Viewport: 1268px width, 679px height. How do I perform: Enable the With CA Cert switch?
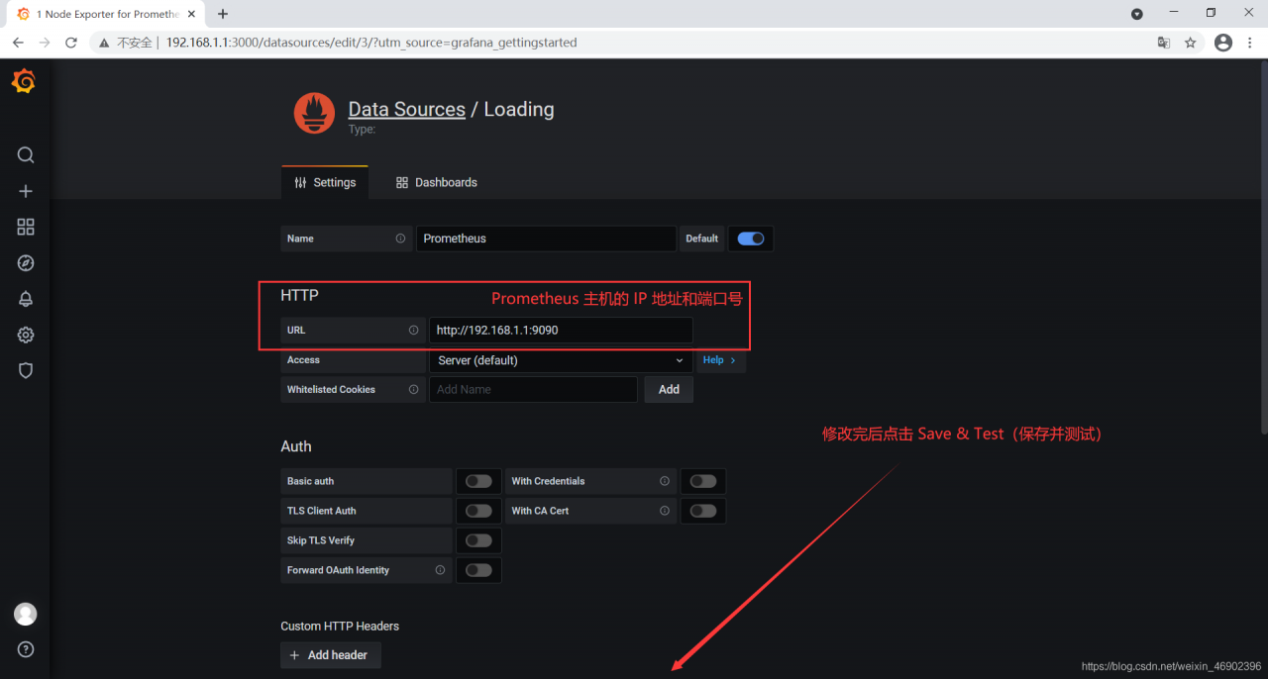coord(703,511)
